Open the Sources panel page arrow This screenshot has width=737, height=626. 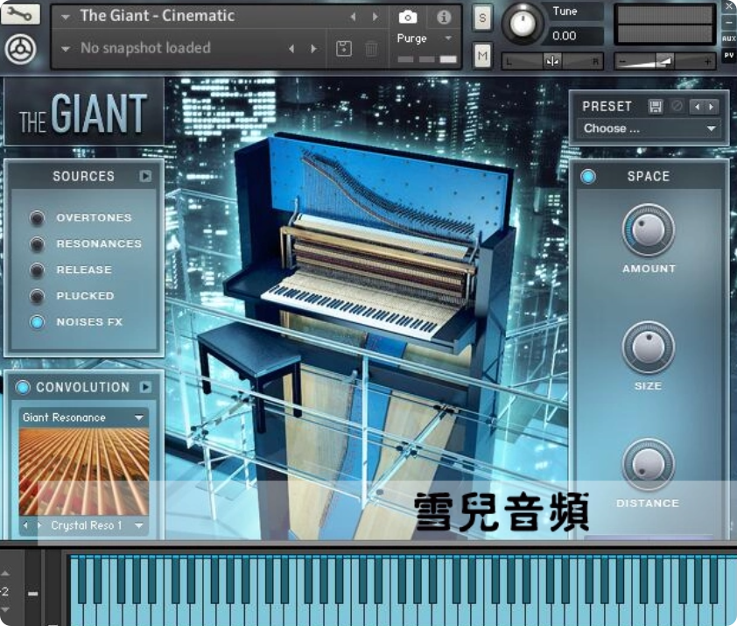click(x=145, y=176)
